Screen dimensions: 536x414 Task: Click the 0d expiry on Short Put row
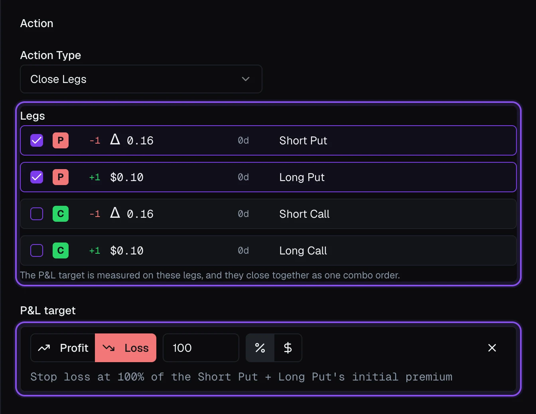(x=243, y=140)
